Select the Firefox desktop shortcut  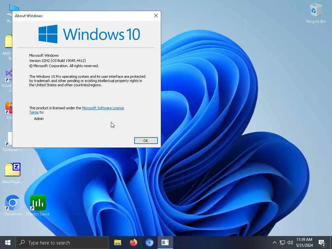[x=8, y=111]
